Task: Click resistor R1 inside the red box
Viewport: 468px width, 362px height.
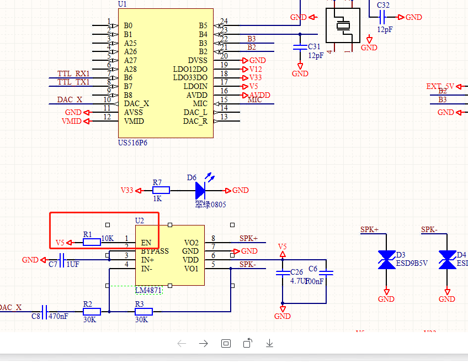Action: (x=92, y=242)
